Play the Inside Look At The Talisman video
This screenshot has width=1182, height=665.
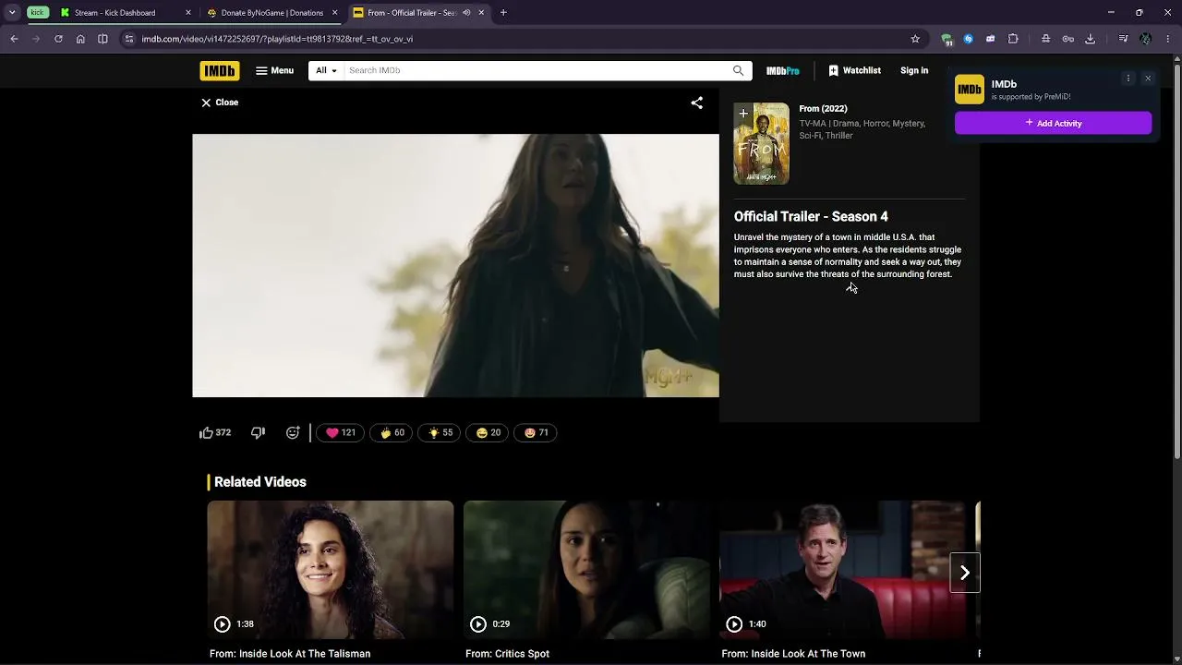331,570
